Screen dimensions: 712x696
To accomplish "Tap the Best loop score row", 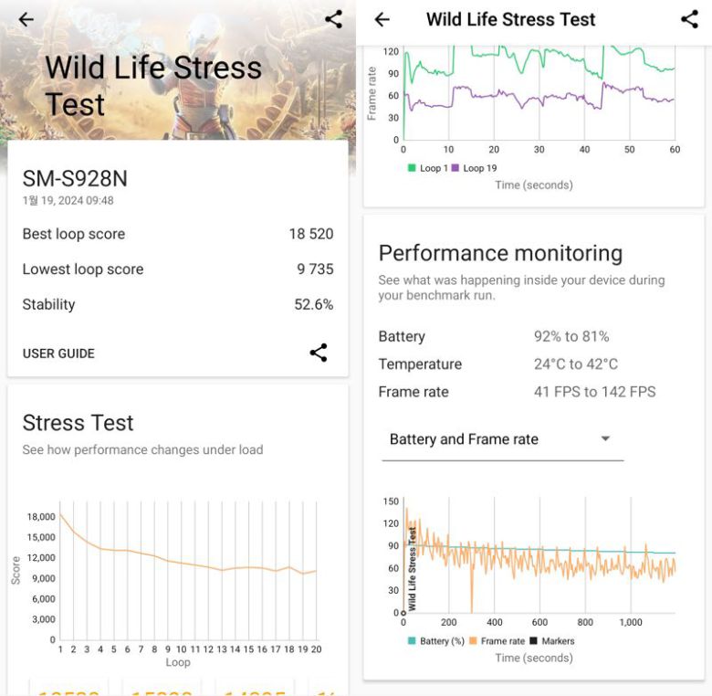I will 178,234.
